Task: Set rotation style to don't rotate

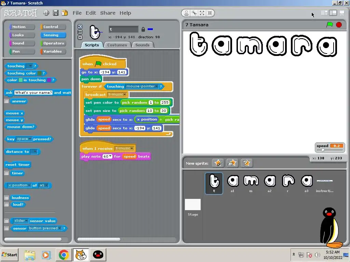Action: pos(80,38)
